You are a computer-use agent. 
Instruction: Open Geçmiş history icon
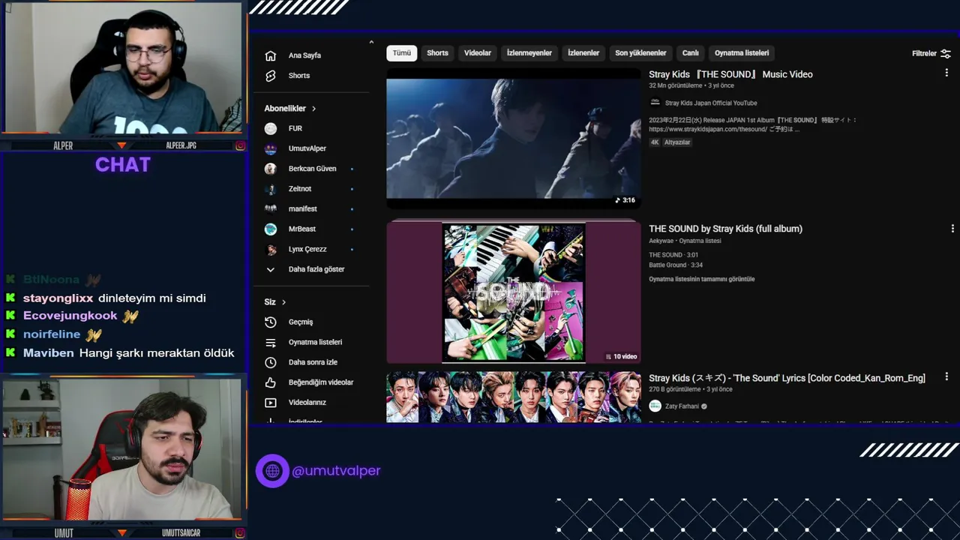point(271,322)
